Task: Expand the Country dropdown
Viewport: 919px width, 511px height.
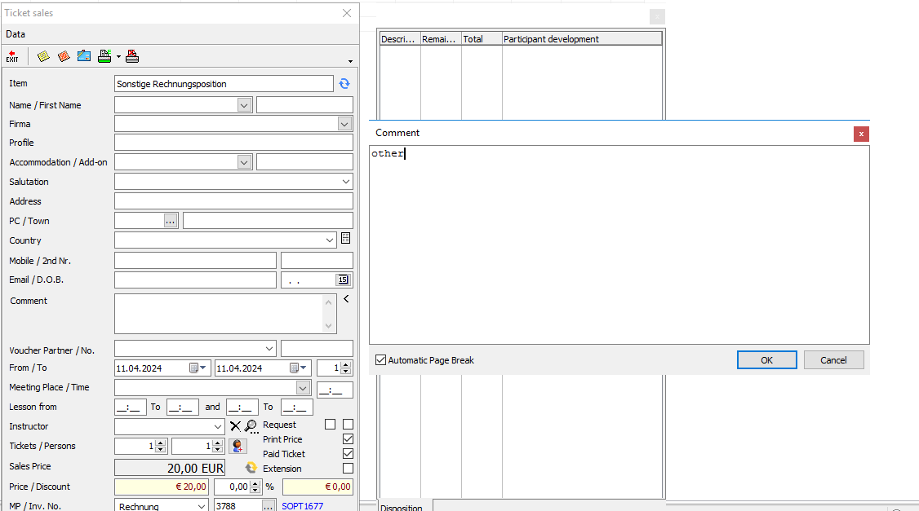Action: [330, 240]
